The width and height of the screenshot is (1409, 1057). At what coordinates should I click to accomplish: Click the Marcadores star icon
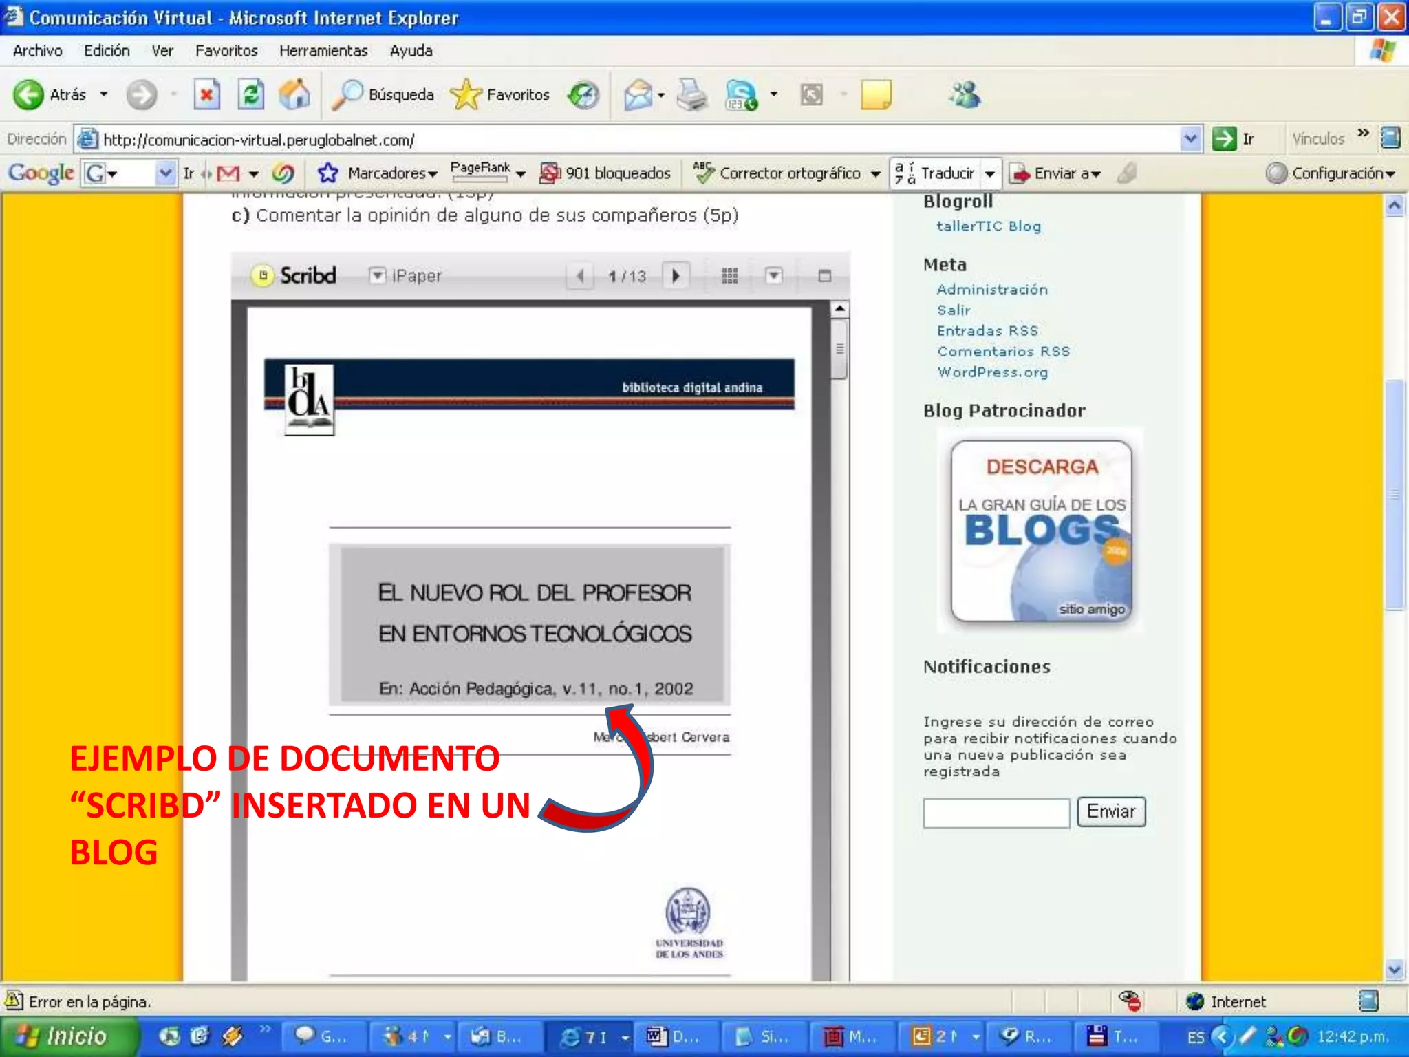click(328, 173)
